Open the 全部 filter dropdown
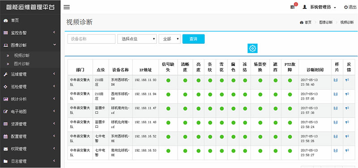This screenshot has height=168, width=358. point(170,39)
